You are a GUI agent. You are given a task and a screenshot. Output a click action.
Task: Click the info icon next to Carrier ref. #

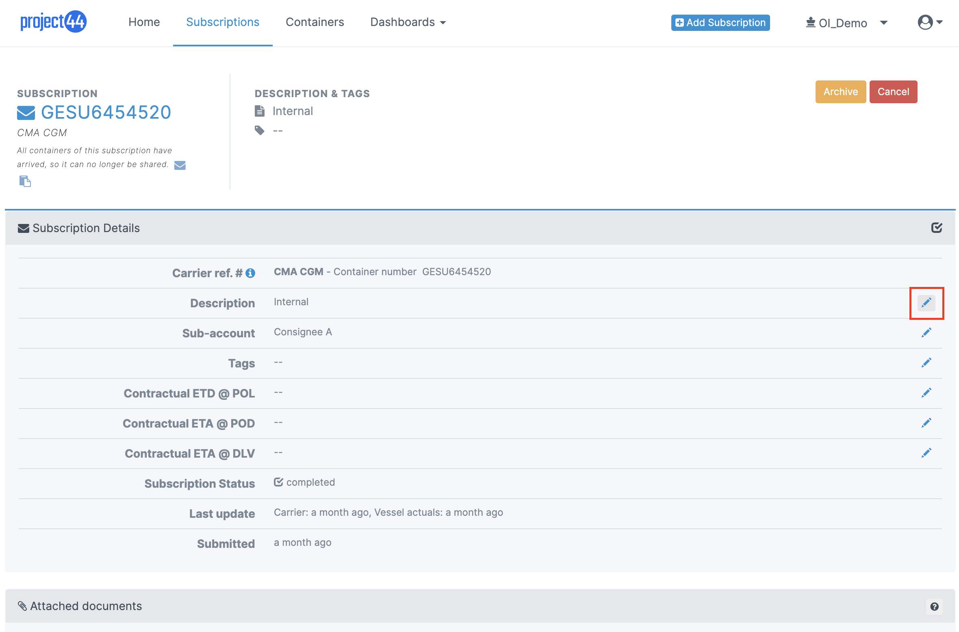[250, 273]
